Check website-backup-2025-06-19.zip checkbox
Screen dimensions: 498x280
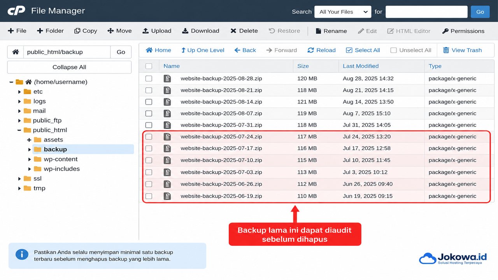point(149,196)
